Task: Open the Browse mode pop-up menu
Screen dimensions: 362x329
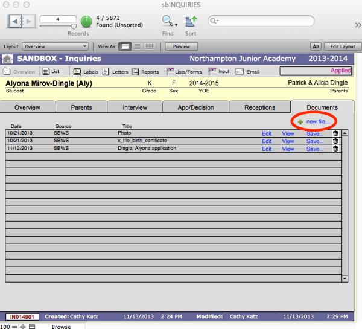Action: (60, 326)
